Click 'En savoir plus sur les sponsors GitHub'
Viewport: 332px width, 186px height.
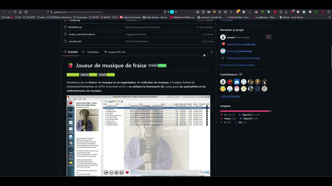coord(238,65)
